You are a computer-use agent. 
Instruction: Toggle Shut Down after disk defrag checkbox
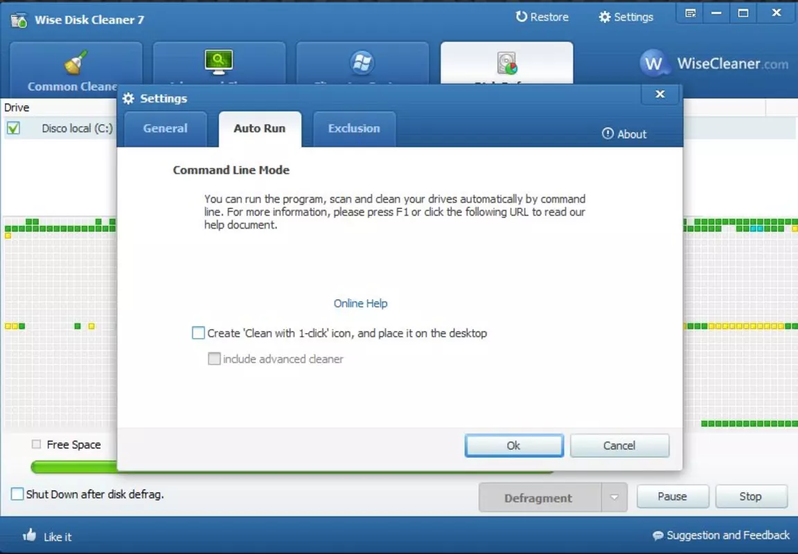[17, 494]
